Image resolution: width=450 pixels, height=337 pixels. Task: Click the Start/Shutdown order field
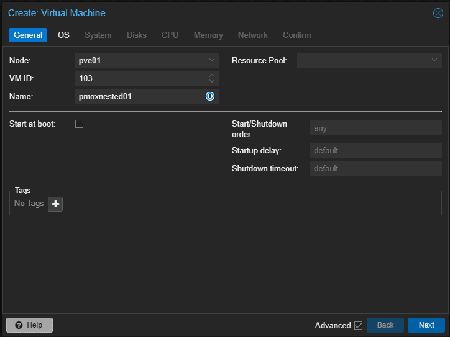coord(375,128)
